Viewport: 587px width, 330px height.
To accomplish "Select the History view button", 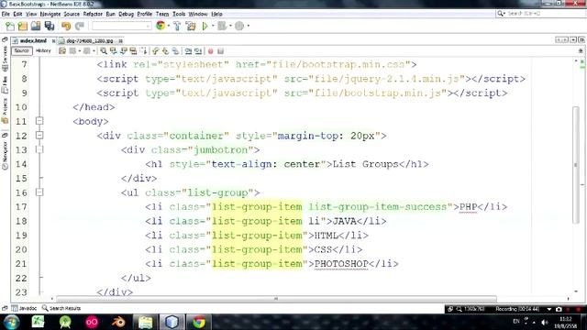I will click(x=43, y=51).
